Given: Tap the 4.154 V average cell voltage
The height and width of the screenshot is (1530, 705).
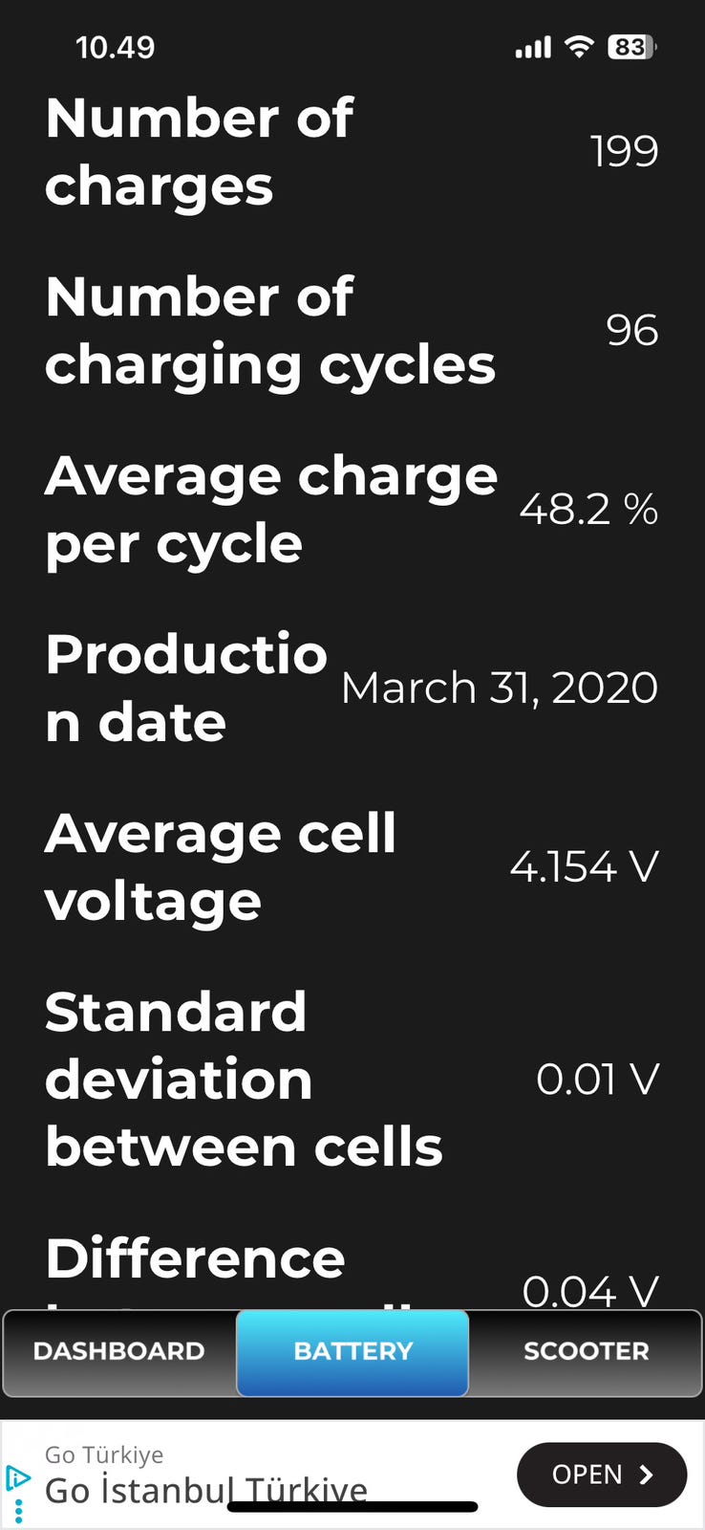Looking at the screenshot, I should tap(584, 866).
